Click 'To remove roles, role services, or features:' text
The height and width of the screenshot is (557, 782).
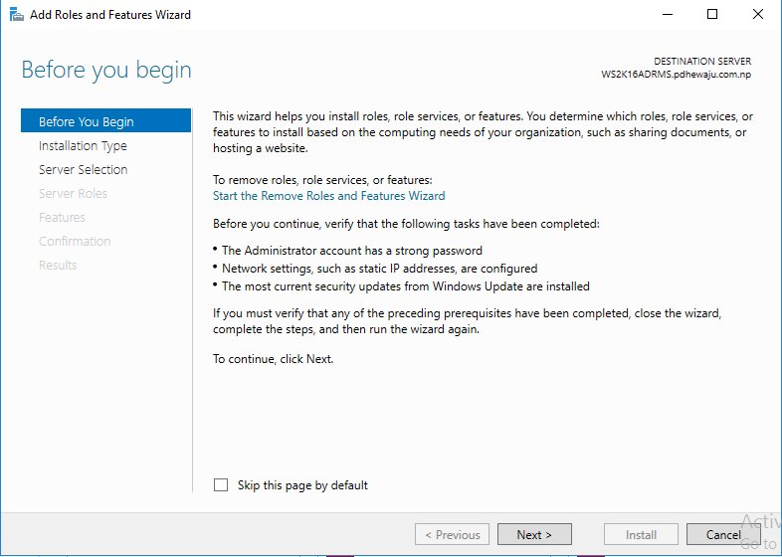point(322,180)
